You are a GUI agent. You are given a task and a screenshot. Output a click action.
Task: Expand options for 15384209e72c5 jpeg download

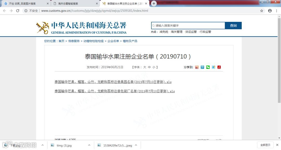(x=136, y=145)
